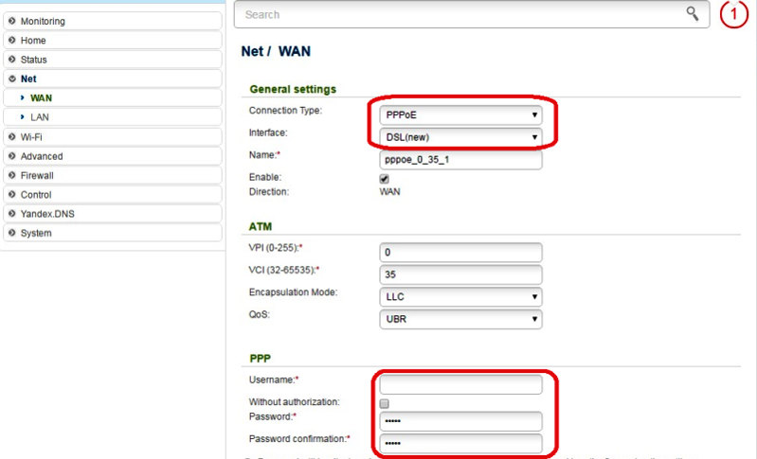
Task: Open the Interface DSL(new) dropdown
Action: point(460,137)
